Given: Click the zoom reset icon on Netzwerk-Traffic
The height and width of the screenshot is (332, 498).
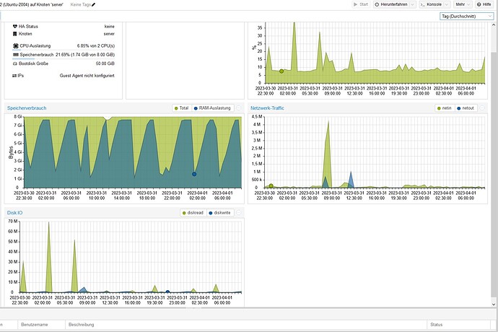Looking at the screenshot, I should coord(482,108).
